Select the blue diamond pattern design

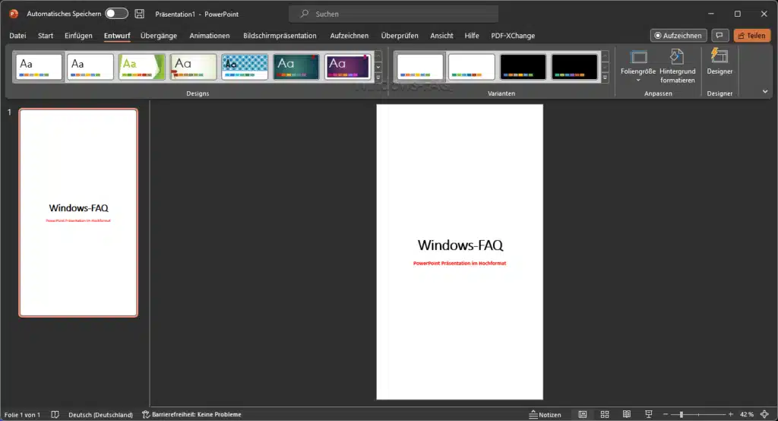point(245,67)
